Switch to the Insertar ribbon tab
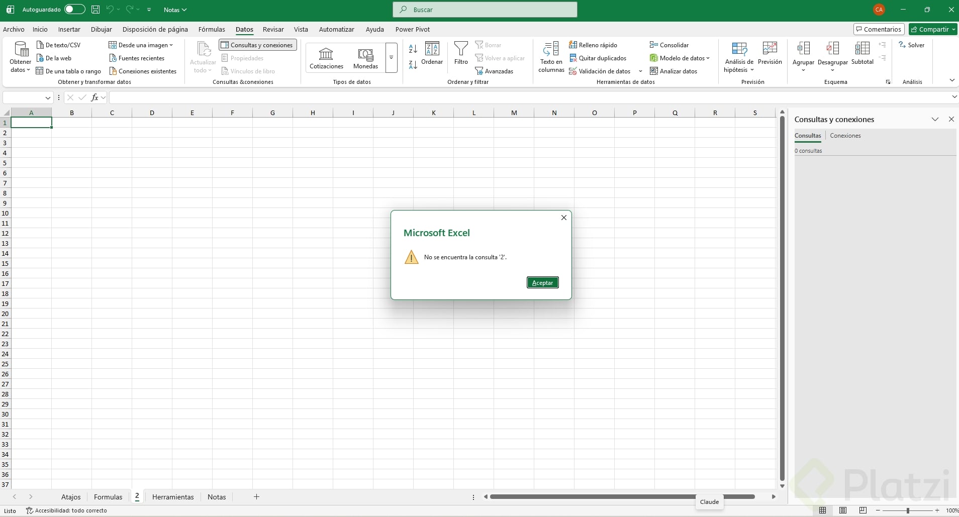Viewport: 959px width, 517px height. (69, 29)
